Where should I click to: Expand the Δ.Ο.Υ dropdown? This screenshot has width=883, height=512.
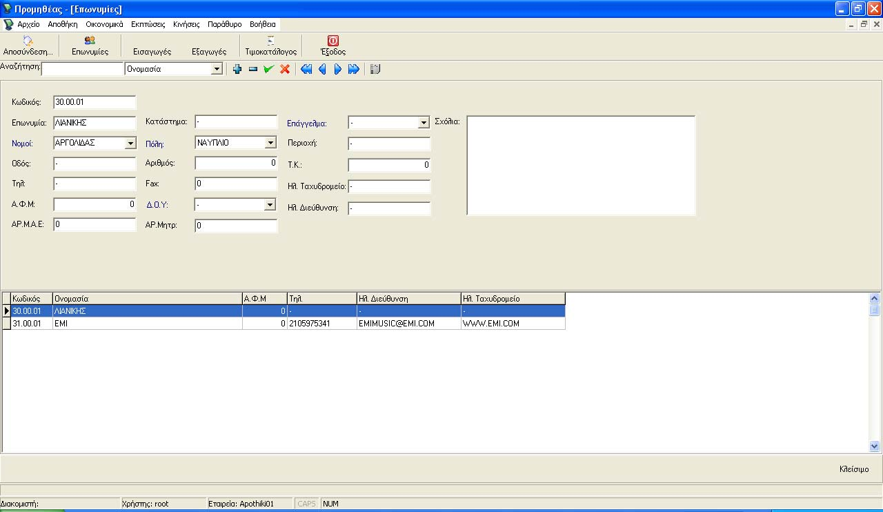270,205
